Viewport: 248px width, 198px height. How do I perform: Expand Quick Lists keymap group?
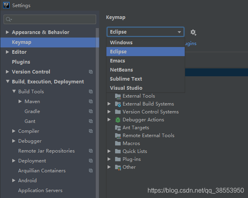(x=109, y=151)
